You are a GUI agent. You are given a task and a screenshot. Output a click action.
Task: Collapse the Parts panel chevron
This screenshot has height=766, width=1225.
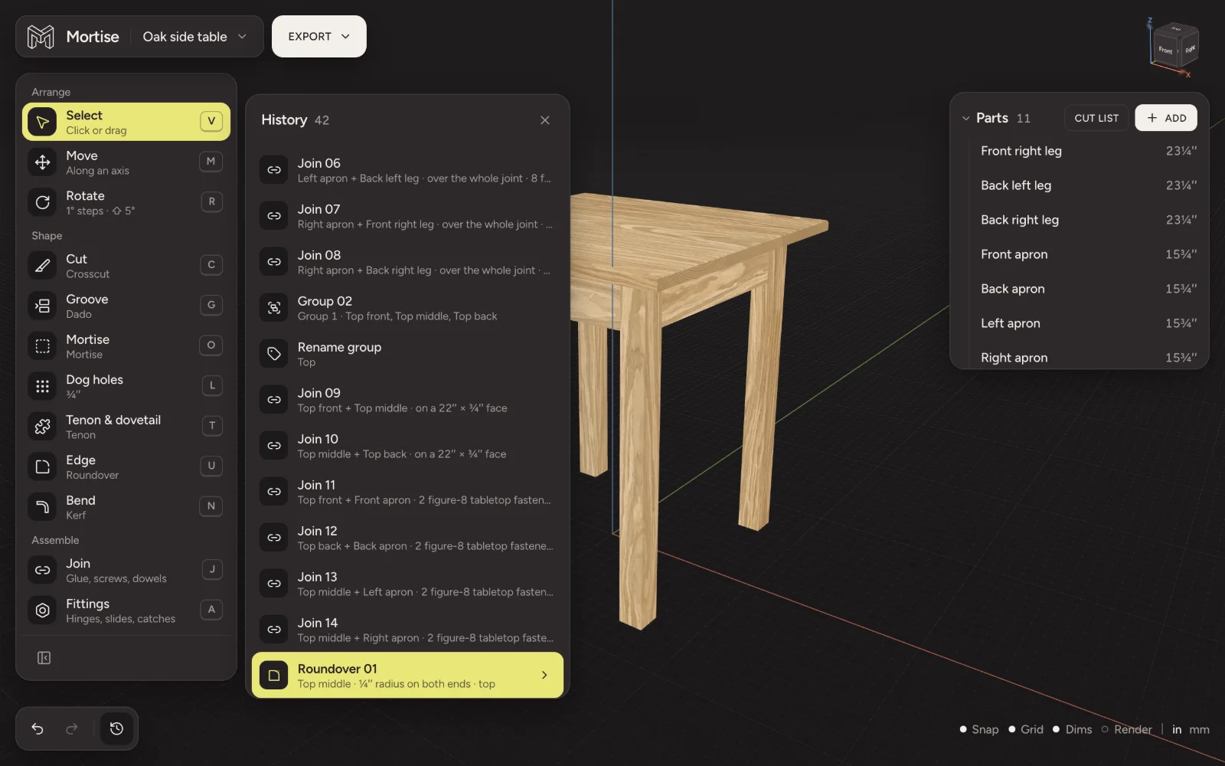[965, 118]
